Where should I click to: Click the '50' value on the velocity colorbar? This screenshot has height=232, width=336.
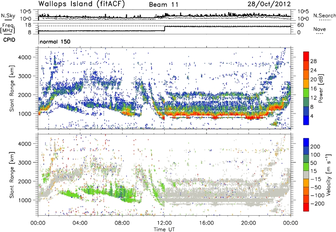313,163
